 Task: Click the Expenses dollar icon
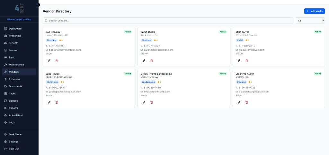tap(5, 79)
